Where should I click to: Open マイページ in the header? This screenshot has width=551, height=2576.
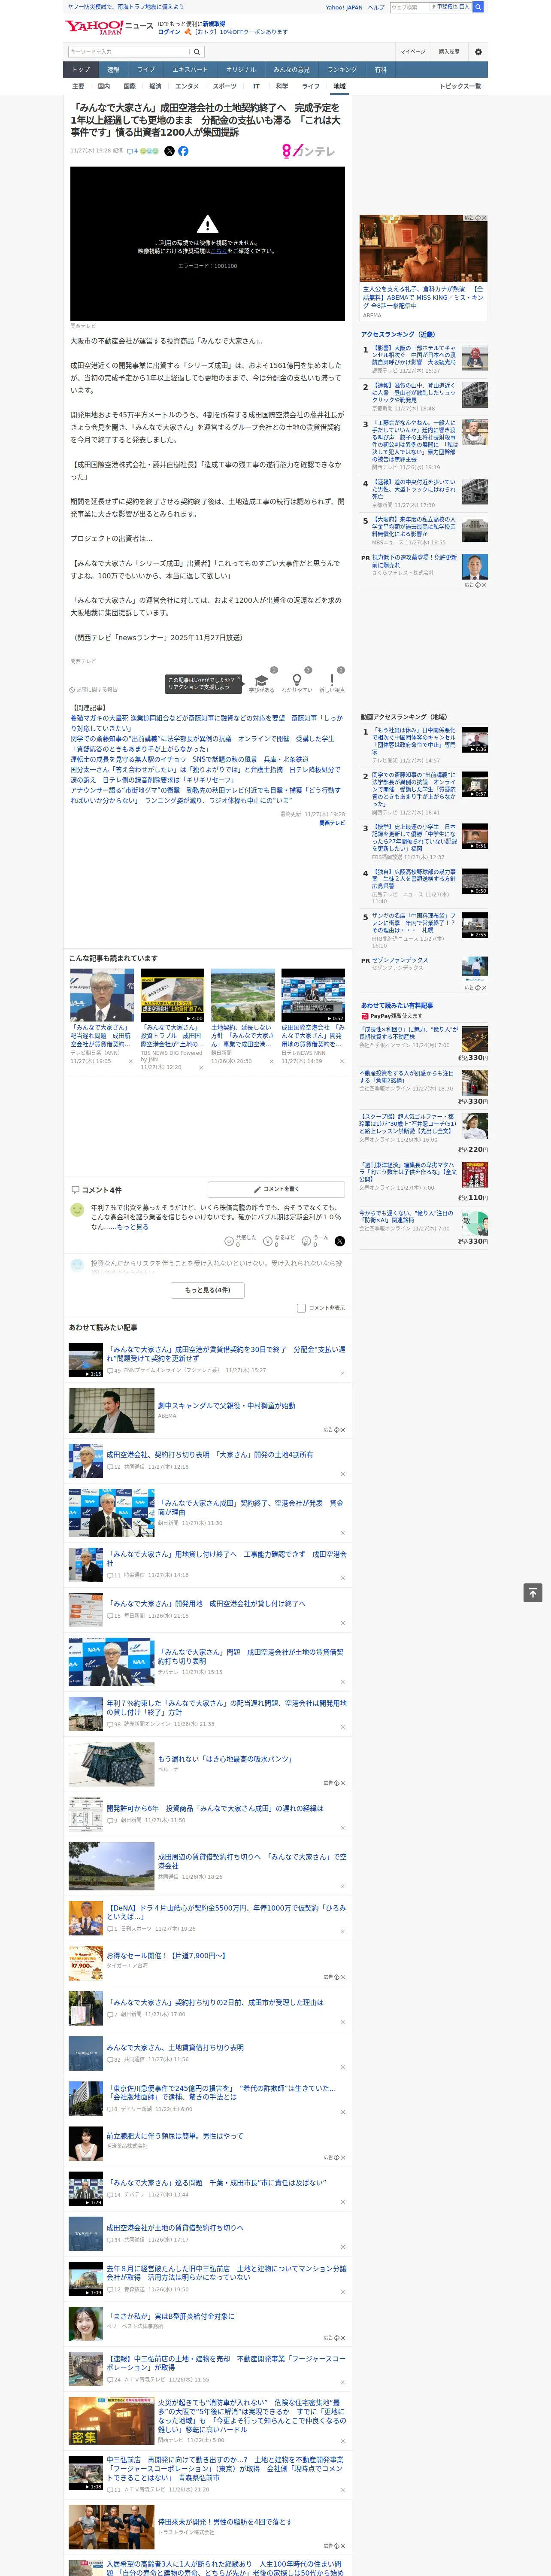tap(413, 52)
